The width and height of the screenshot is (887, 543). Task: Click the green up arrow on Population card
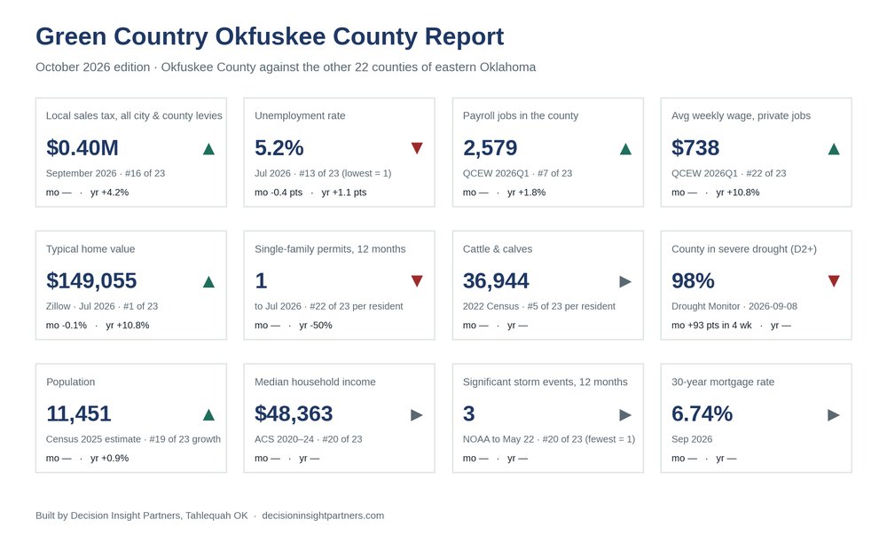208,414
